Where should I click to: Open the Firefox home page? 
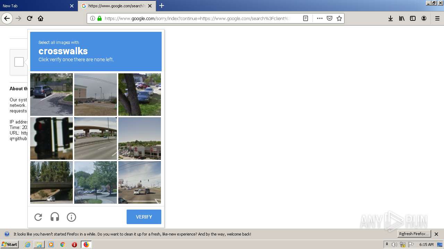point(41,18)
